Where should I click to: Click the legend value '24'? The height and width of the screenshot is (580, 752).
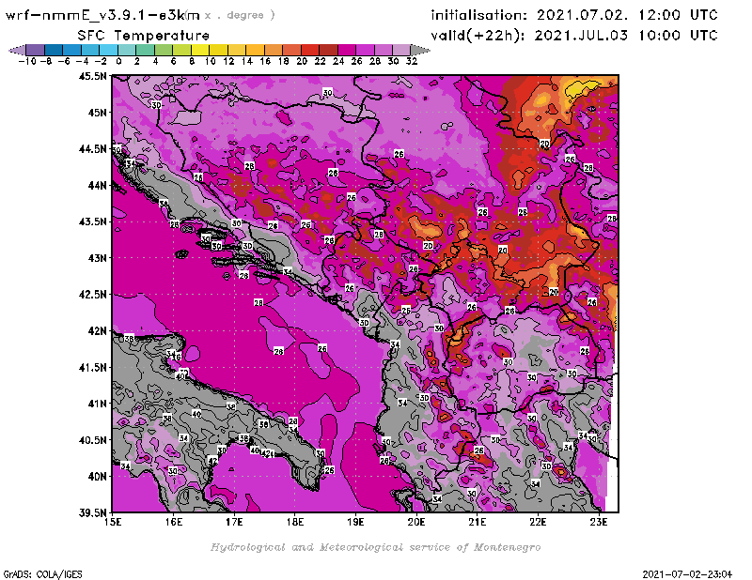coord(338,61)
